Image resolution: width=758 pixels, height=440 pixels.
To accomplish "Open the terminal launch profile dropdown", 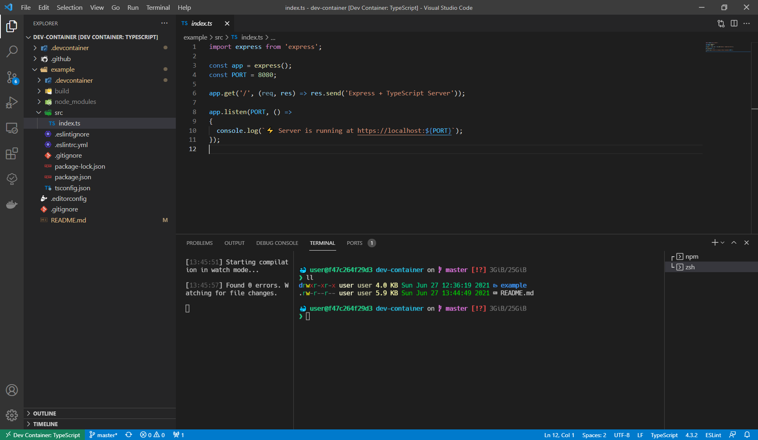I will click(x=723, y=243).
